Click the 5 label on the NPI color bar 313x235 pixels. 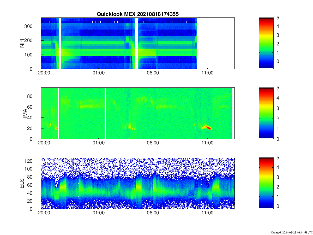[x=278, y=18]
